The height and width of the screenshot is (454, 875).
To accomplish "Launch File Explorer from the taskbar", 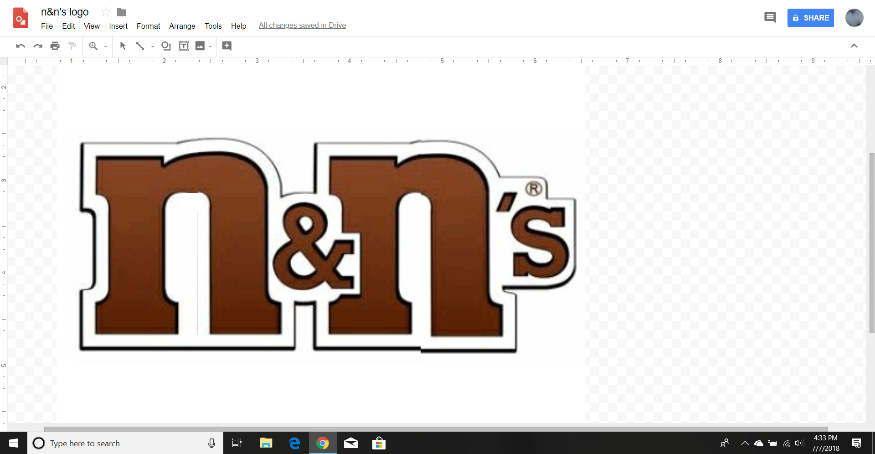I will (266, 443).
